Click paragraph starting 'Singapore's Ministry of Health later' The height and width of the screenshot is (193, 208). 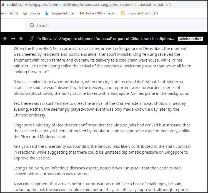point(102,131)
